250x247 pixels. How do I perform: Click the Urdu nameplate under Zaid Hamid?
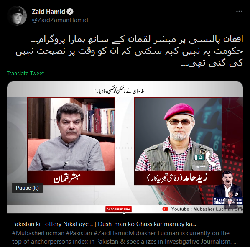click(x=178, y=178)
